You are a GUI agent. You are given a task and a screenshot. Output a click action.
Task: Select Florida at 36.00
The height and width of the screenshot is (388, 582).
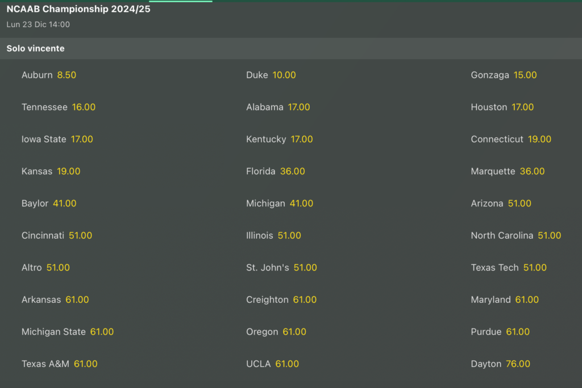276,171
